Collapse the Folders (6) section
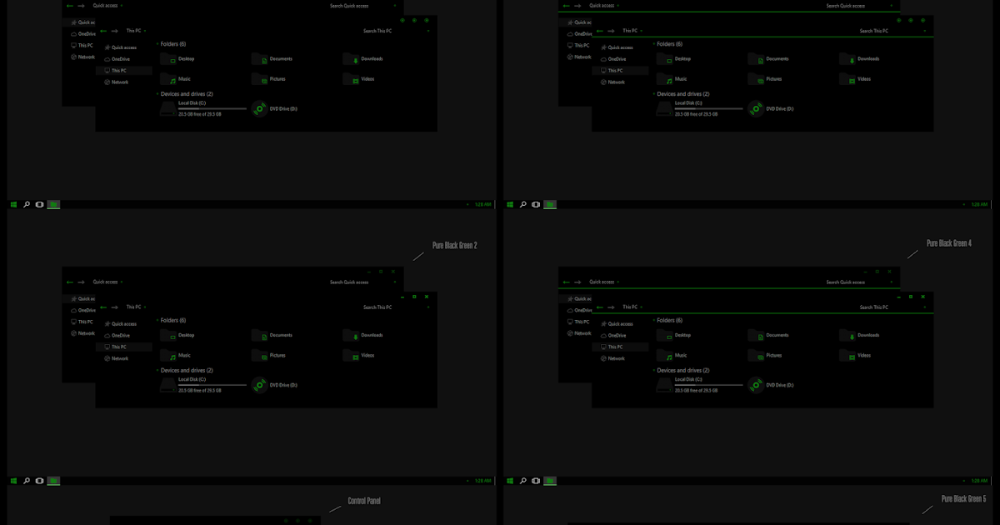This screenshot has height=525, width=1000. tap(156, 43)
